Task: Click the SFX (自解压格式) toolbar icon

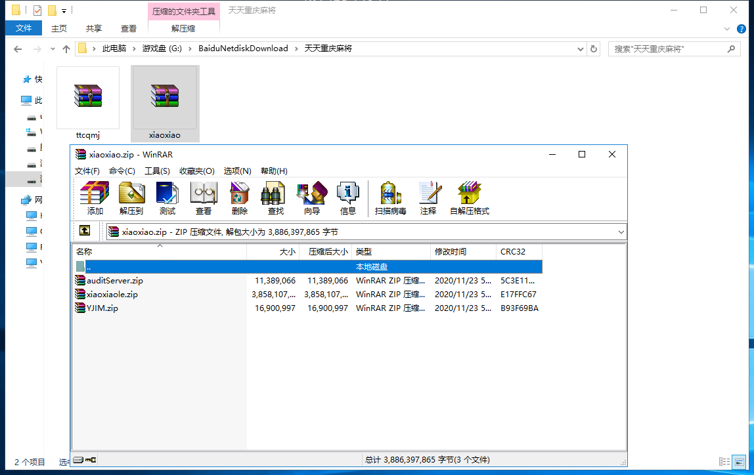Action: (470, 198)
